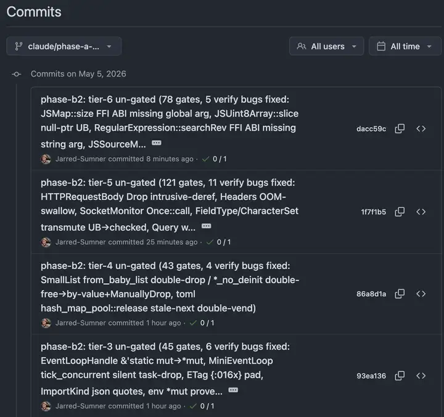Copy full SHA for commit 93ea136
Image resolution: width=444 pixels, height=417 pixels.
click(400, 376)
